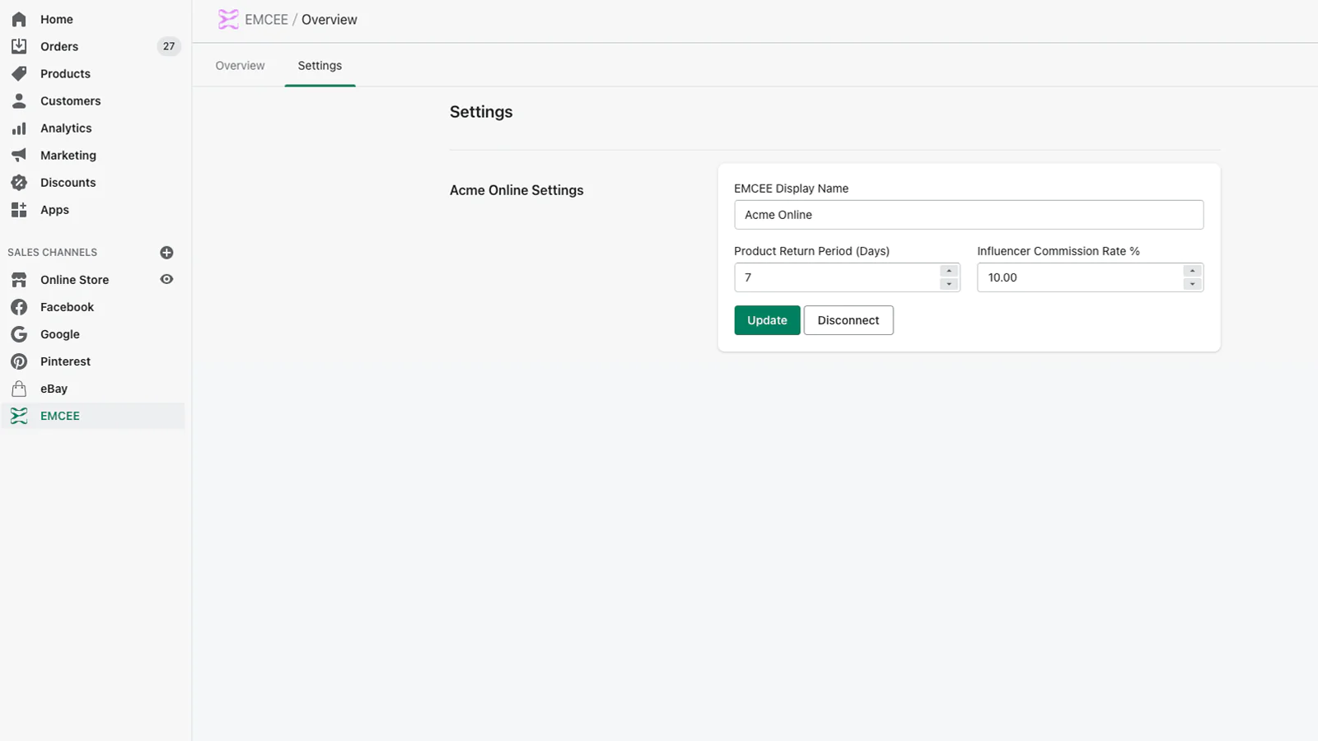Add a sales channel with plus icon
Image resolution: width=1318 pixels, height=741 pixels.
[x=166, y=253]
